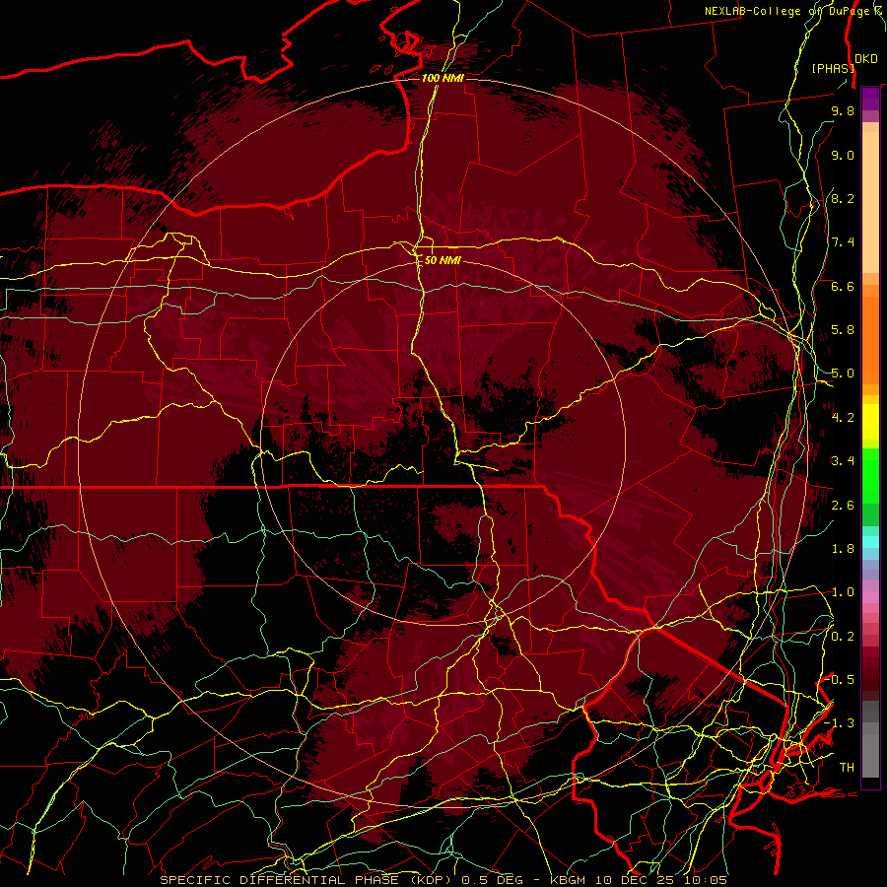Click the "50 NMI" range ring label
The image size is (887, 887).
(443, 260)
